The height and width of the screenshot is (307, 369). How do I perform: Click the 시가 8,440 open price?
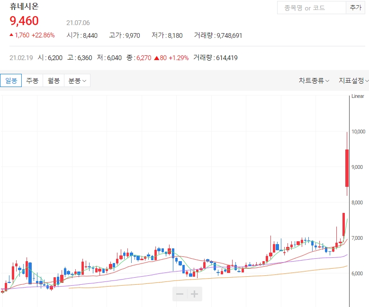82,35
